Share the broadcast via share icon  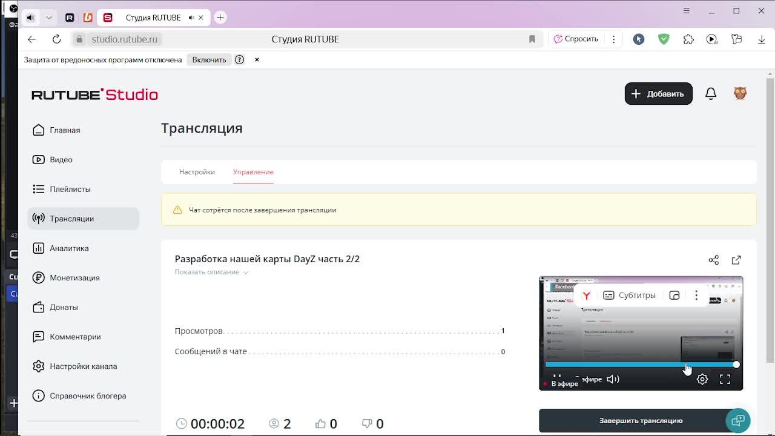pos(714,260)
